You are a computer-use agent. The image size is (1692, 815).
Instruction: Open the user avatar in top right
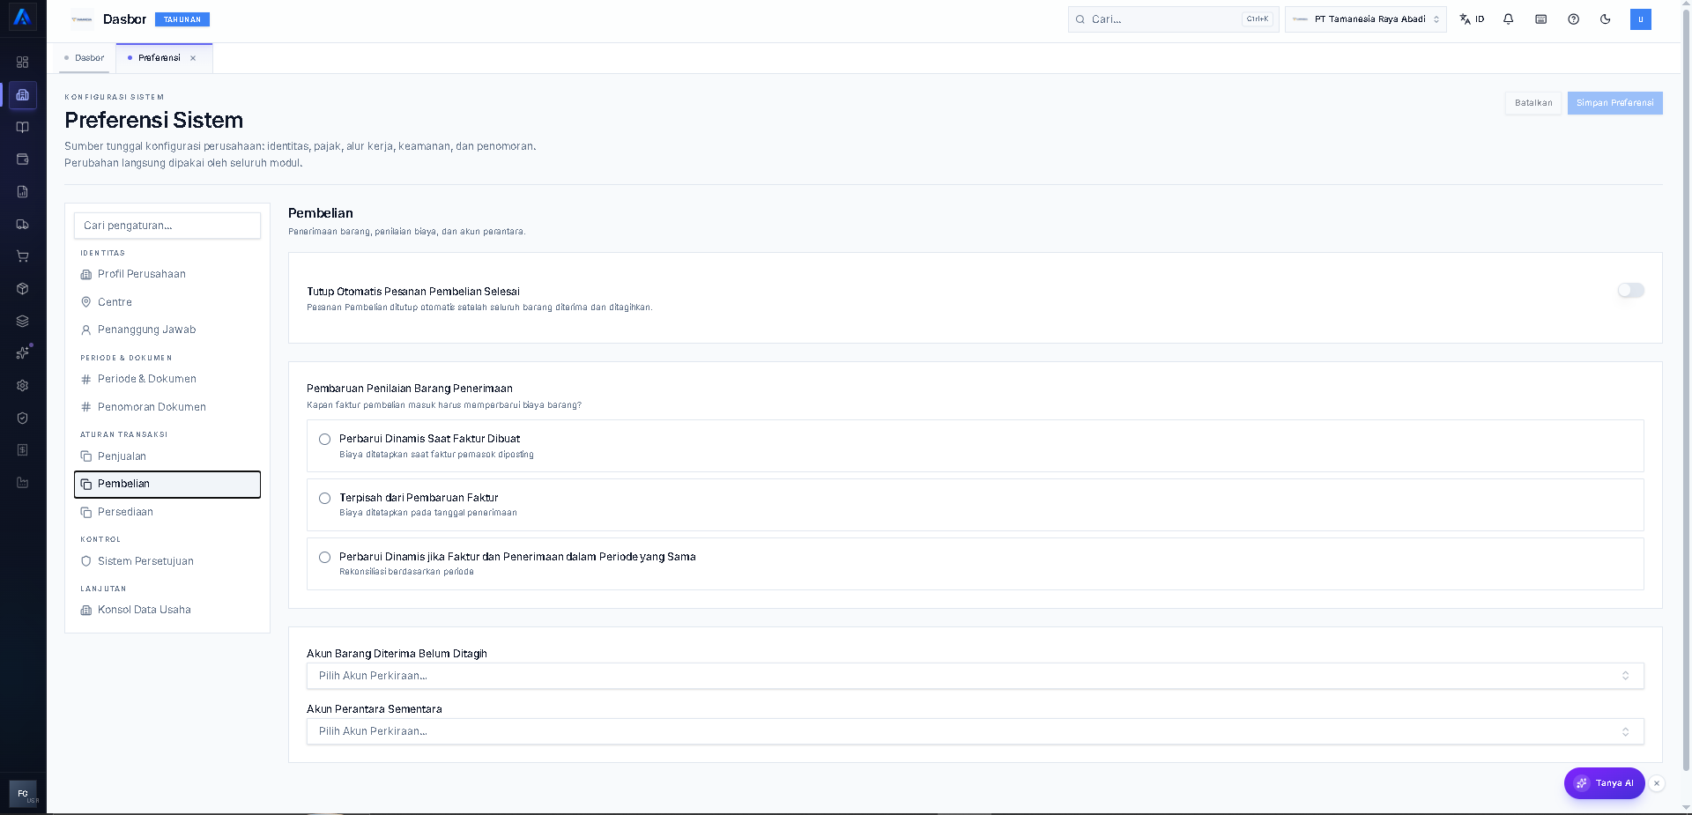pos(1641,19)
